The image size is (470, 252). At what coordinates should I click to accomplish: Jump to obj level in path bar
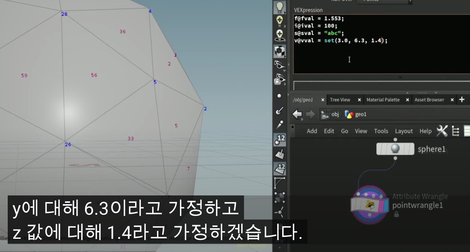330,114
